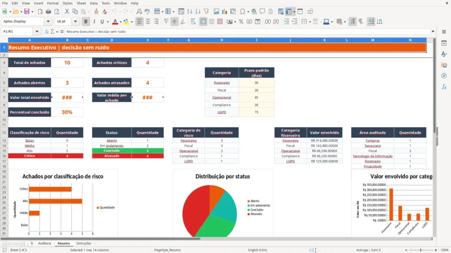Switch to the Instruções sheet tab
Screen dimensions: 451x253
(x=84, y=243)
